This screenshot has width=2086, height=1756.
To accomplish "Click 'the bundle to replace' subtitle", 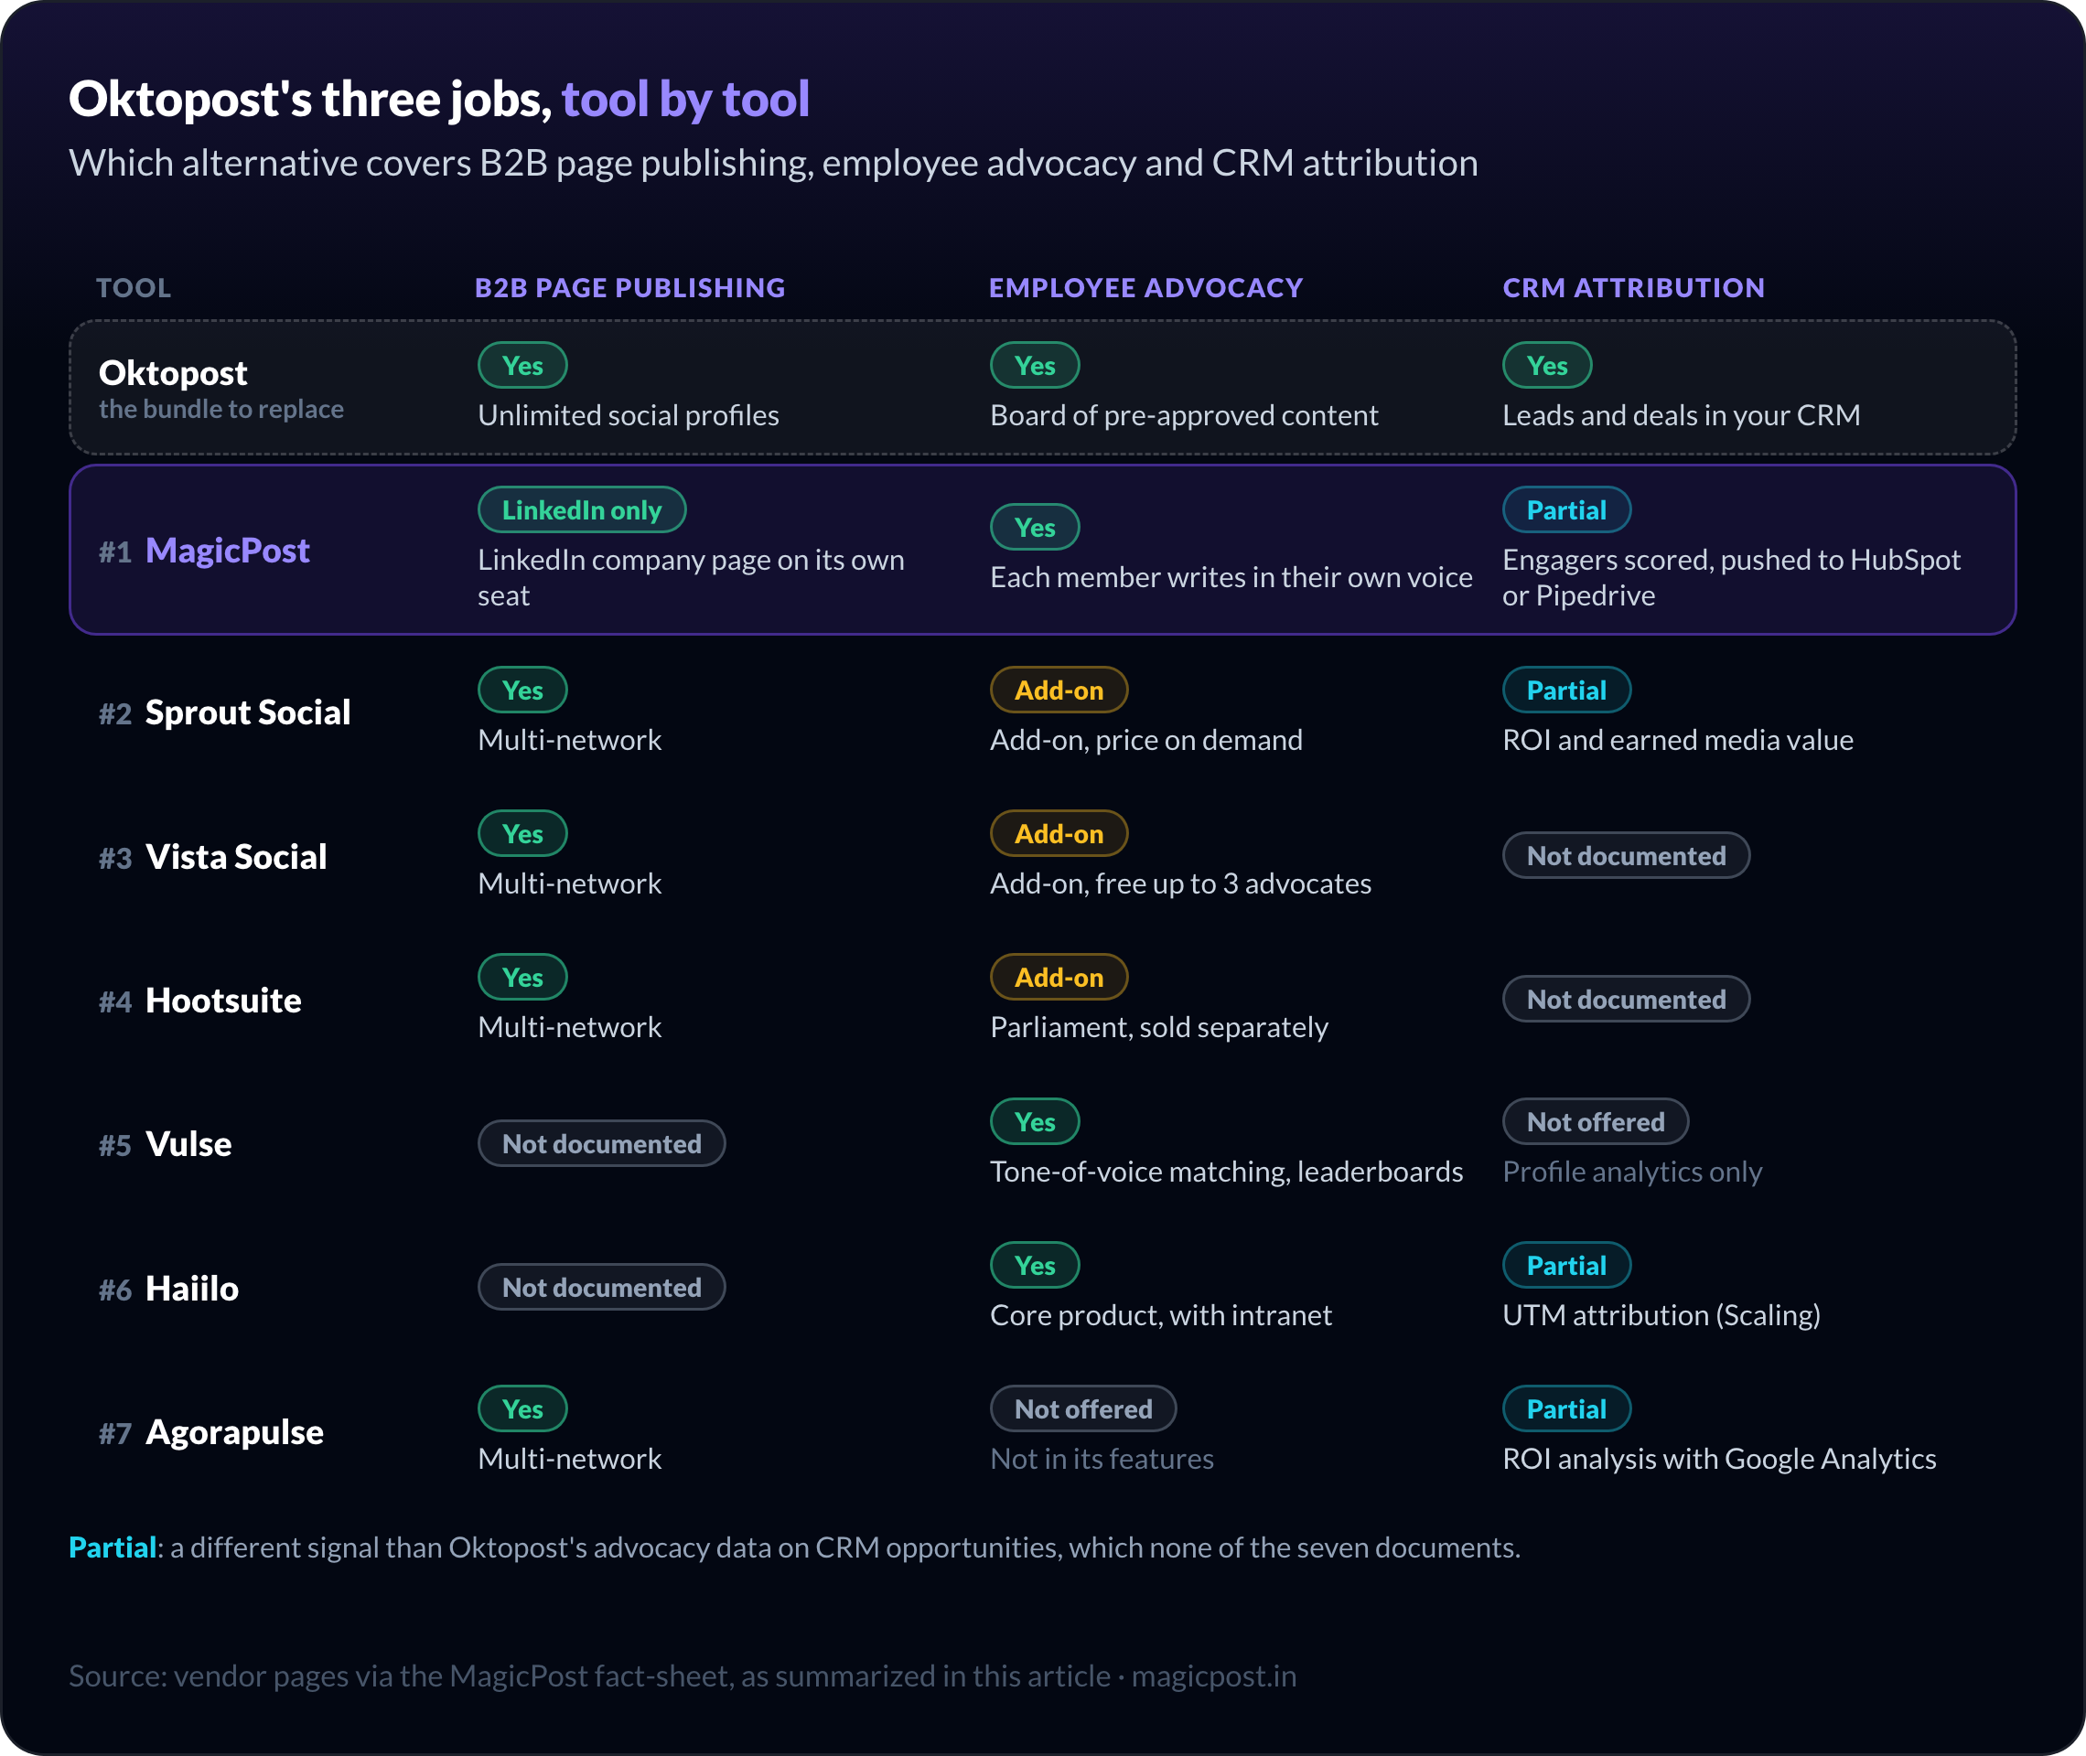I will click(221, 409).
